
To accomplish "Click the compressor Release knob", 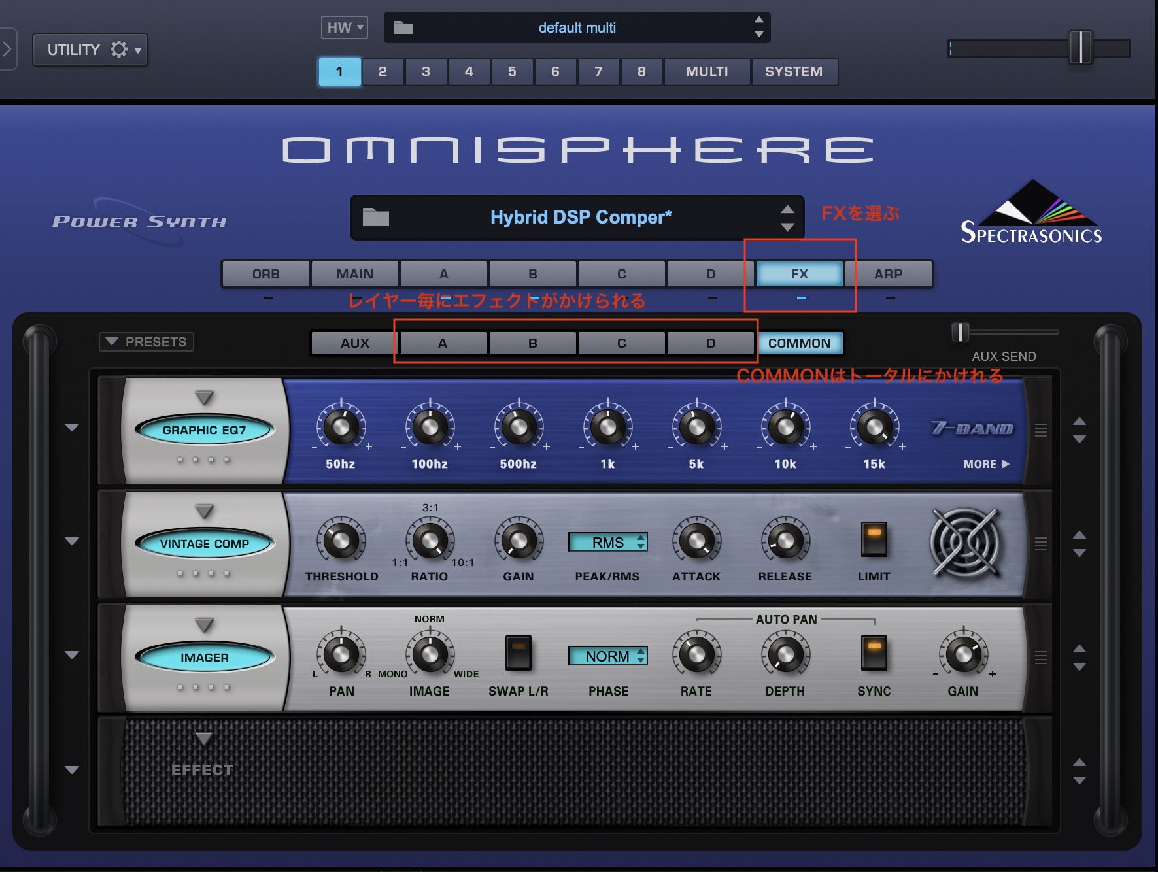I will (785, 540).
